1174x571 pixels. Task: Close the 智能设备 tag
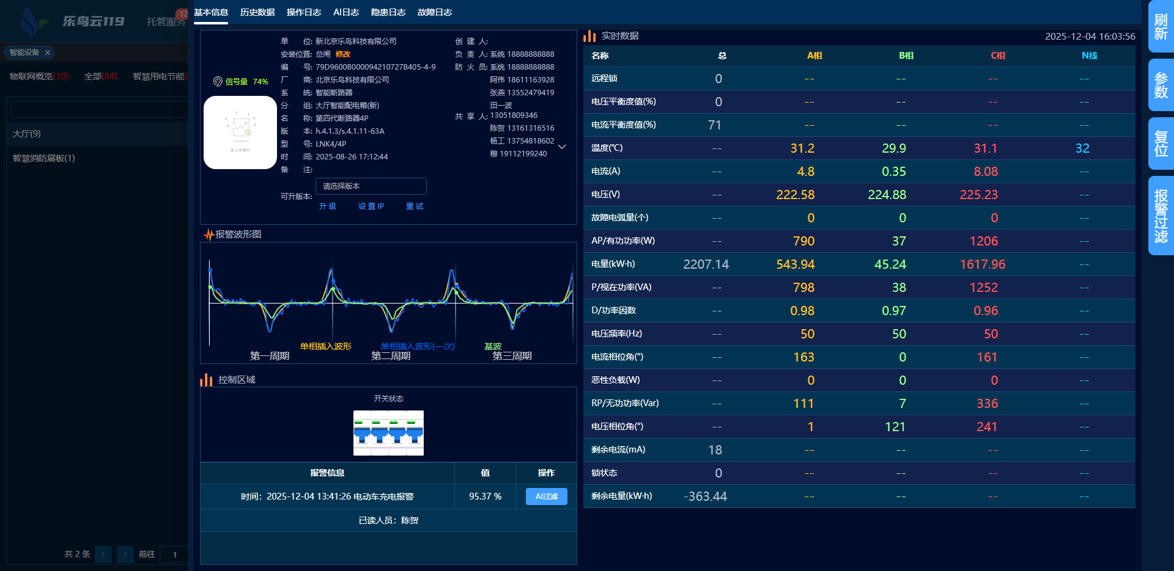[48, 53]
